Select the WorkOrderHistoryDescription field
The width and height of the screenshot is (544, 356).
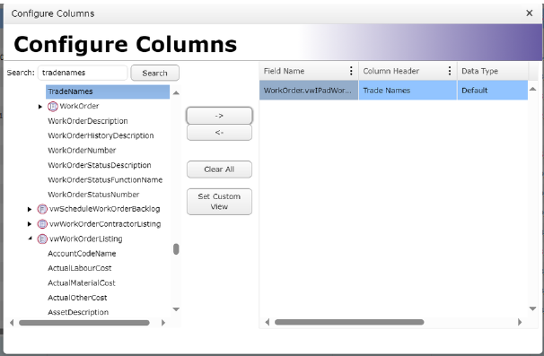click(101, 135)
